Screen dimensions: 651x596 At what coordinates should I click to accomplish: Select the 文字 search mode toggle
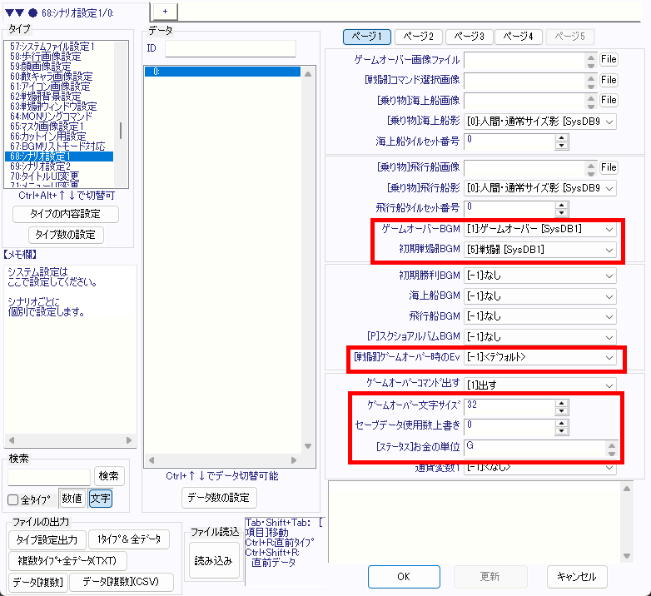pos(100,499)
